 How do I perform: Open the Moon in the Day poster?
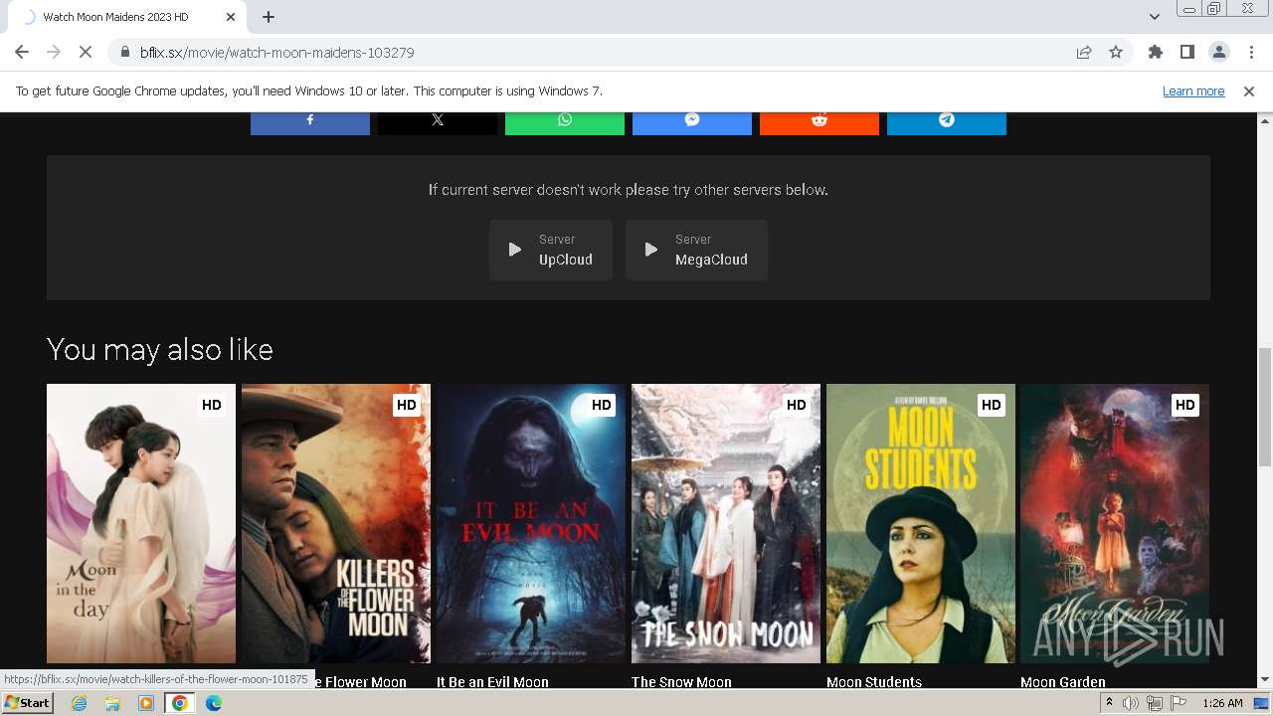141,523
